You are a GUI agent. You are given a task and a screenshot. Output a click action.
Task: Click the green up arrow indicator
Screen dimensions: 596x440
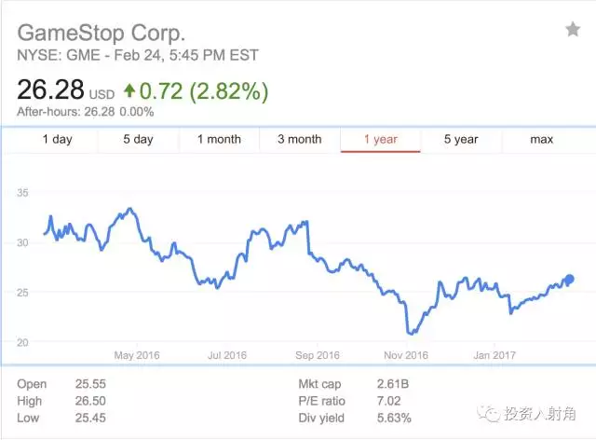point(129,91)
